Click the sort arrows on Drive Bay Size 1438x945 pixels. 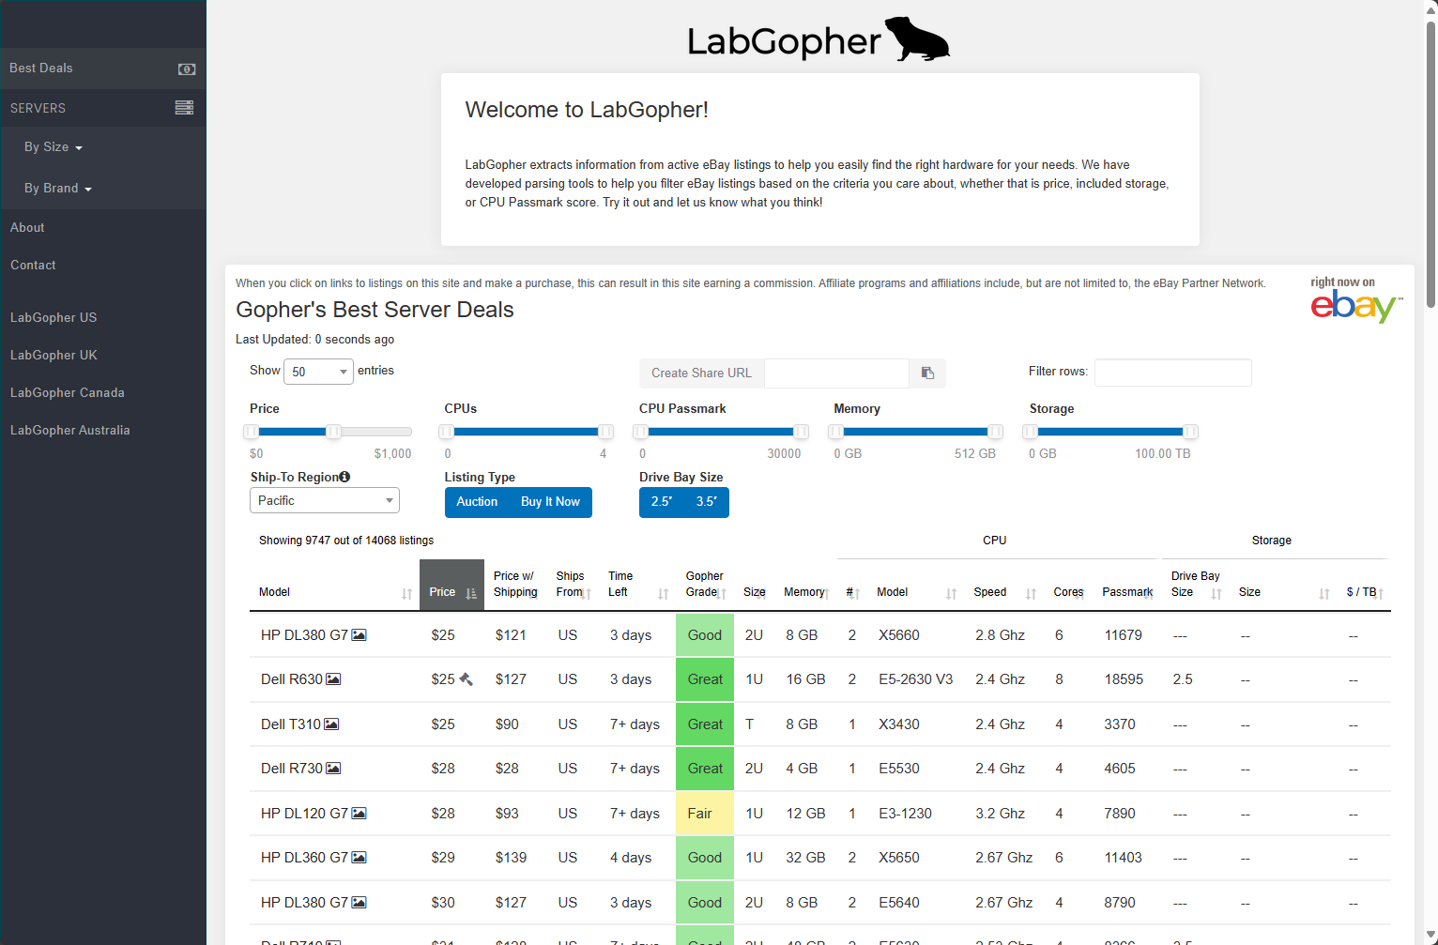(1216, 593)
